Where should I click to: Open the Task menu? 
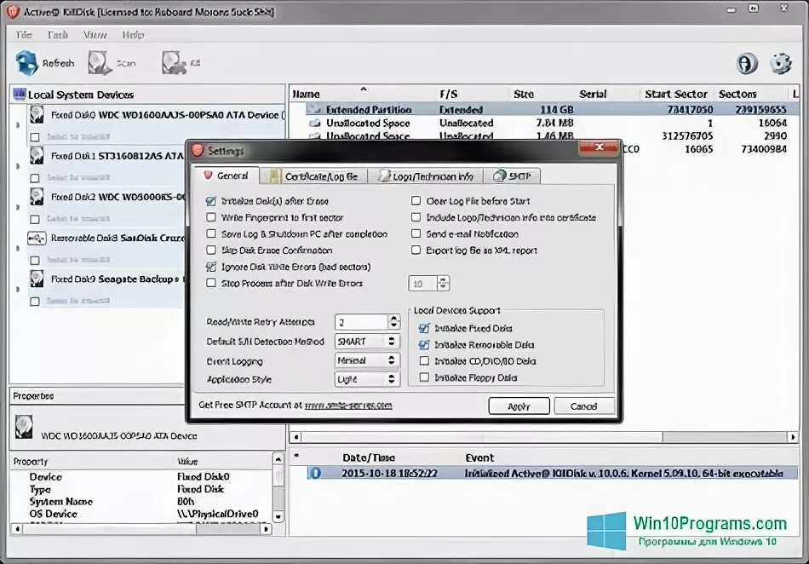point(57,35)
